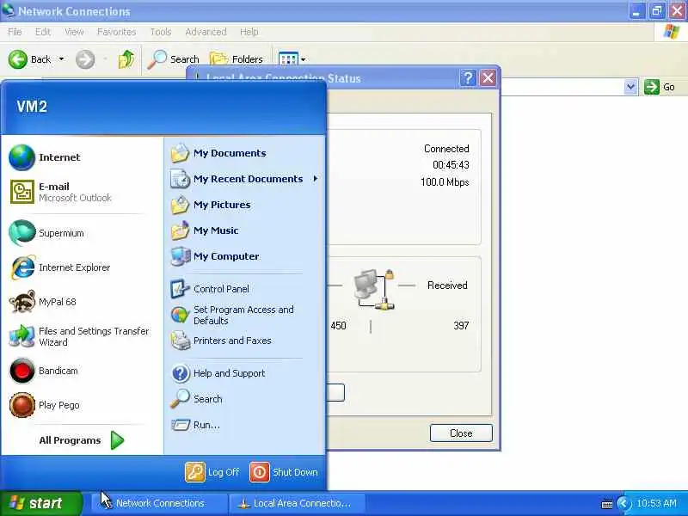Open the Tools menu
The width and height of the screenshot is (688, 516).
[x=161, y=32]
